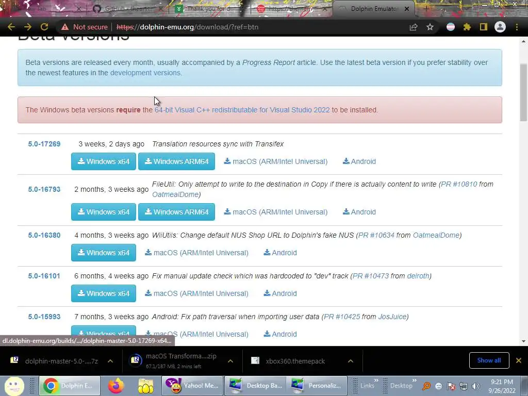The image size is (528, 396).
Task: Download Android build of 5.0-16793
Action: point(359,212)
